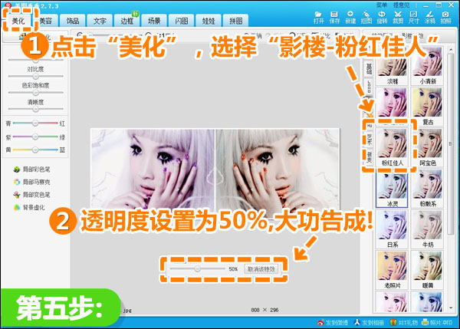The image size is (460, 329).
Task: Click the 打开 (Open) folder icon
Action: coord(318,17)
